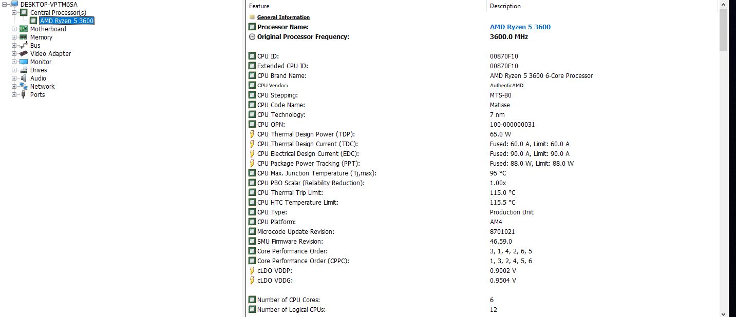Select the 65.0 W TDP value
This screenshot has width=736, height=317.
coord(500,134)
